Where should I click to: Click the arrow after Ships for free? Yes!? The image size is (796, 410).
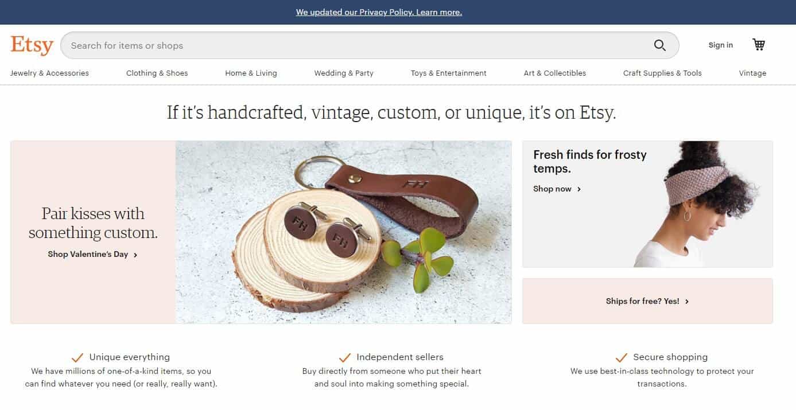(x=687, y=302)
